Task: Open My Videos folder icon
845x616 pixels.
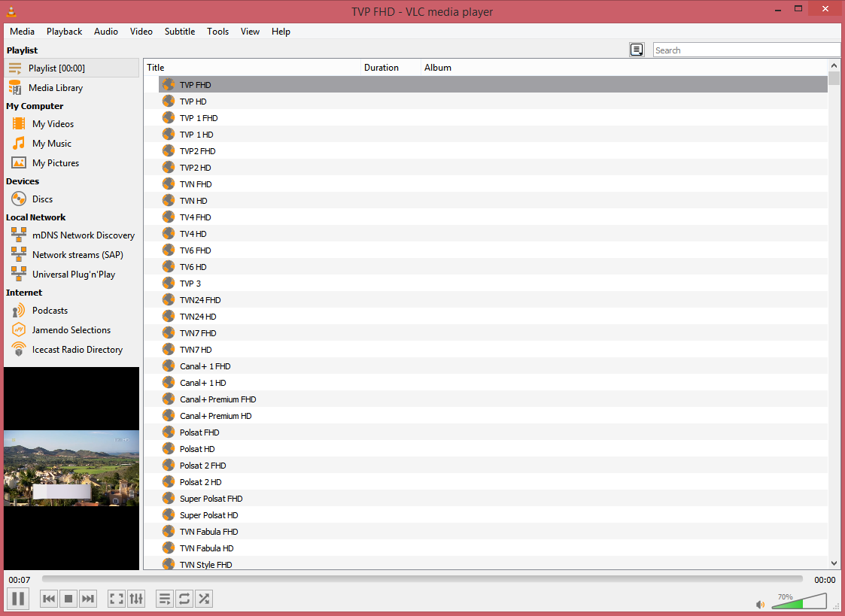Action: 19,123
